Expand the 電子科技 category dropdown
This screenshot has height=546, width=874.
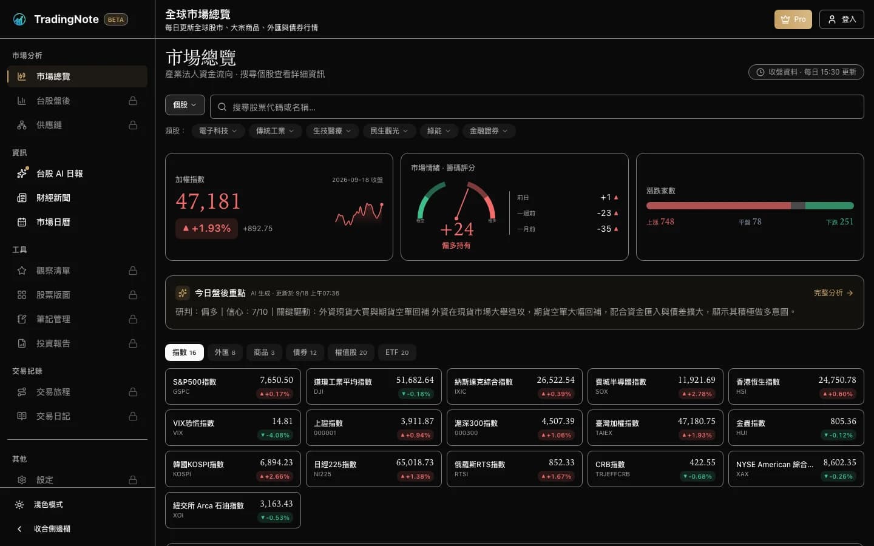point(218,131)
